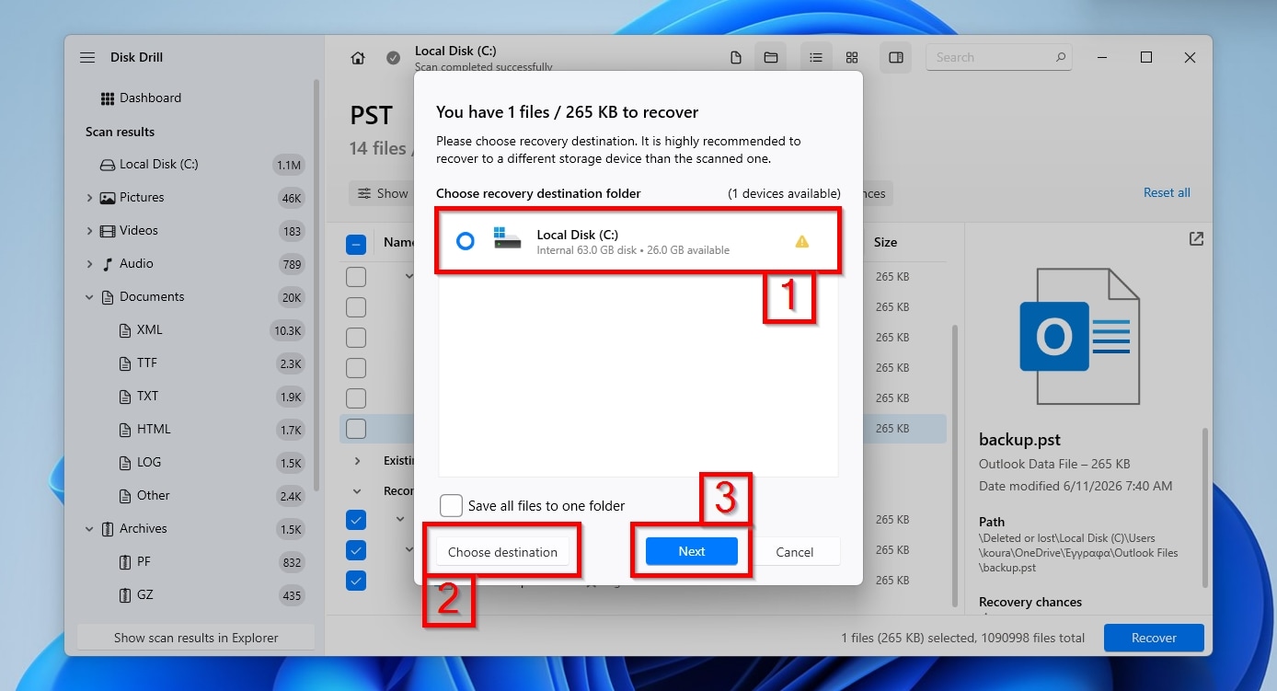The image size is (1277, 691).
Task: Switch to folder view icon in toolbar
Action: tap(771, 58)
